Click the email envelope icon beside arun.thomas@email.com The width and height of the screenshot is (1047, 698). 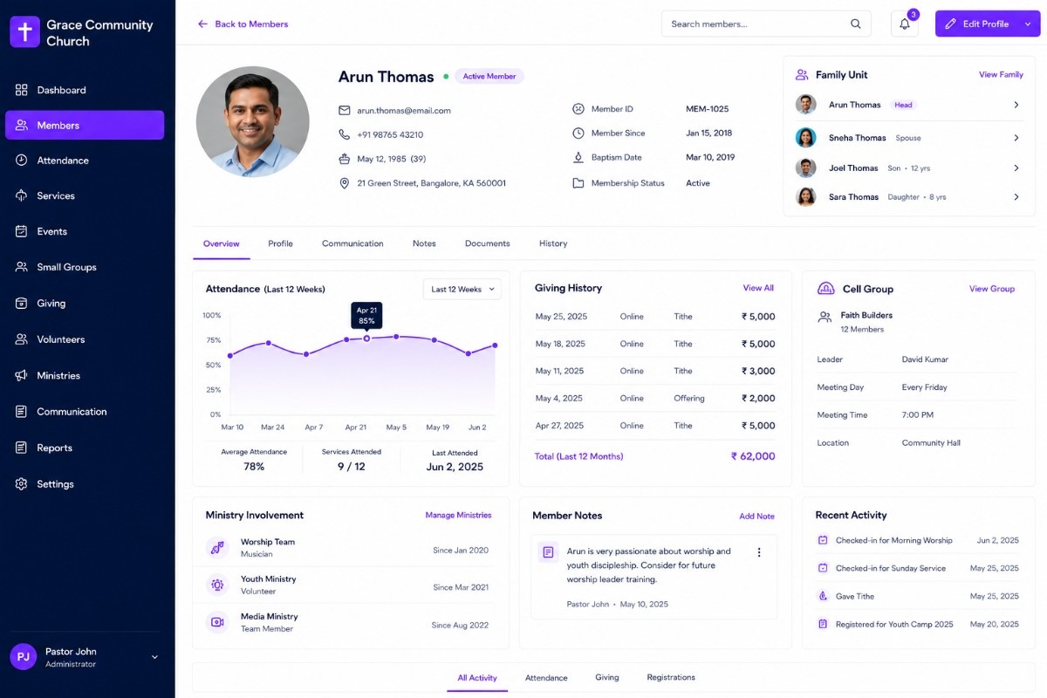[x=345, y=111]
